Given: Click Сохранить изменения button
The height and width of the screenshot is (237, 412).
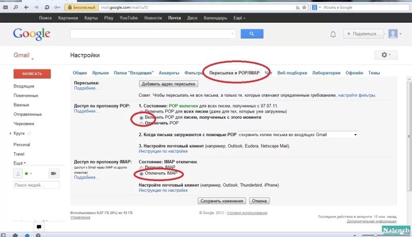Looking at the screenshot, I should (x=222, y=201).
